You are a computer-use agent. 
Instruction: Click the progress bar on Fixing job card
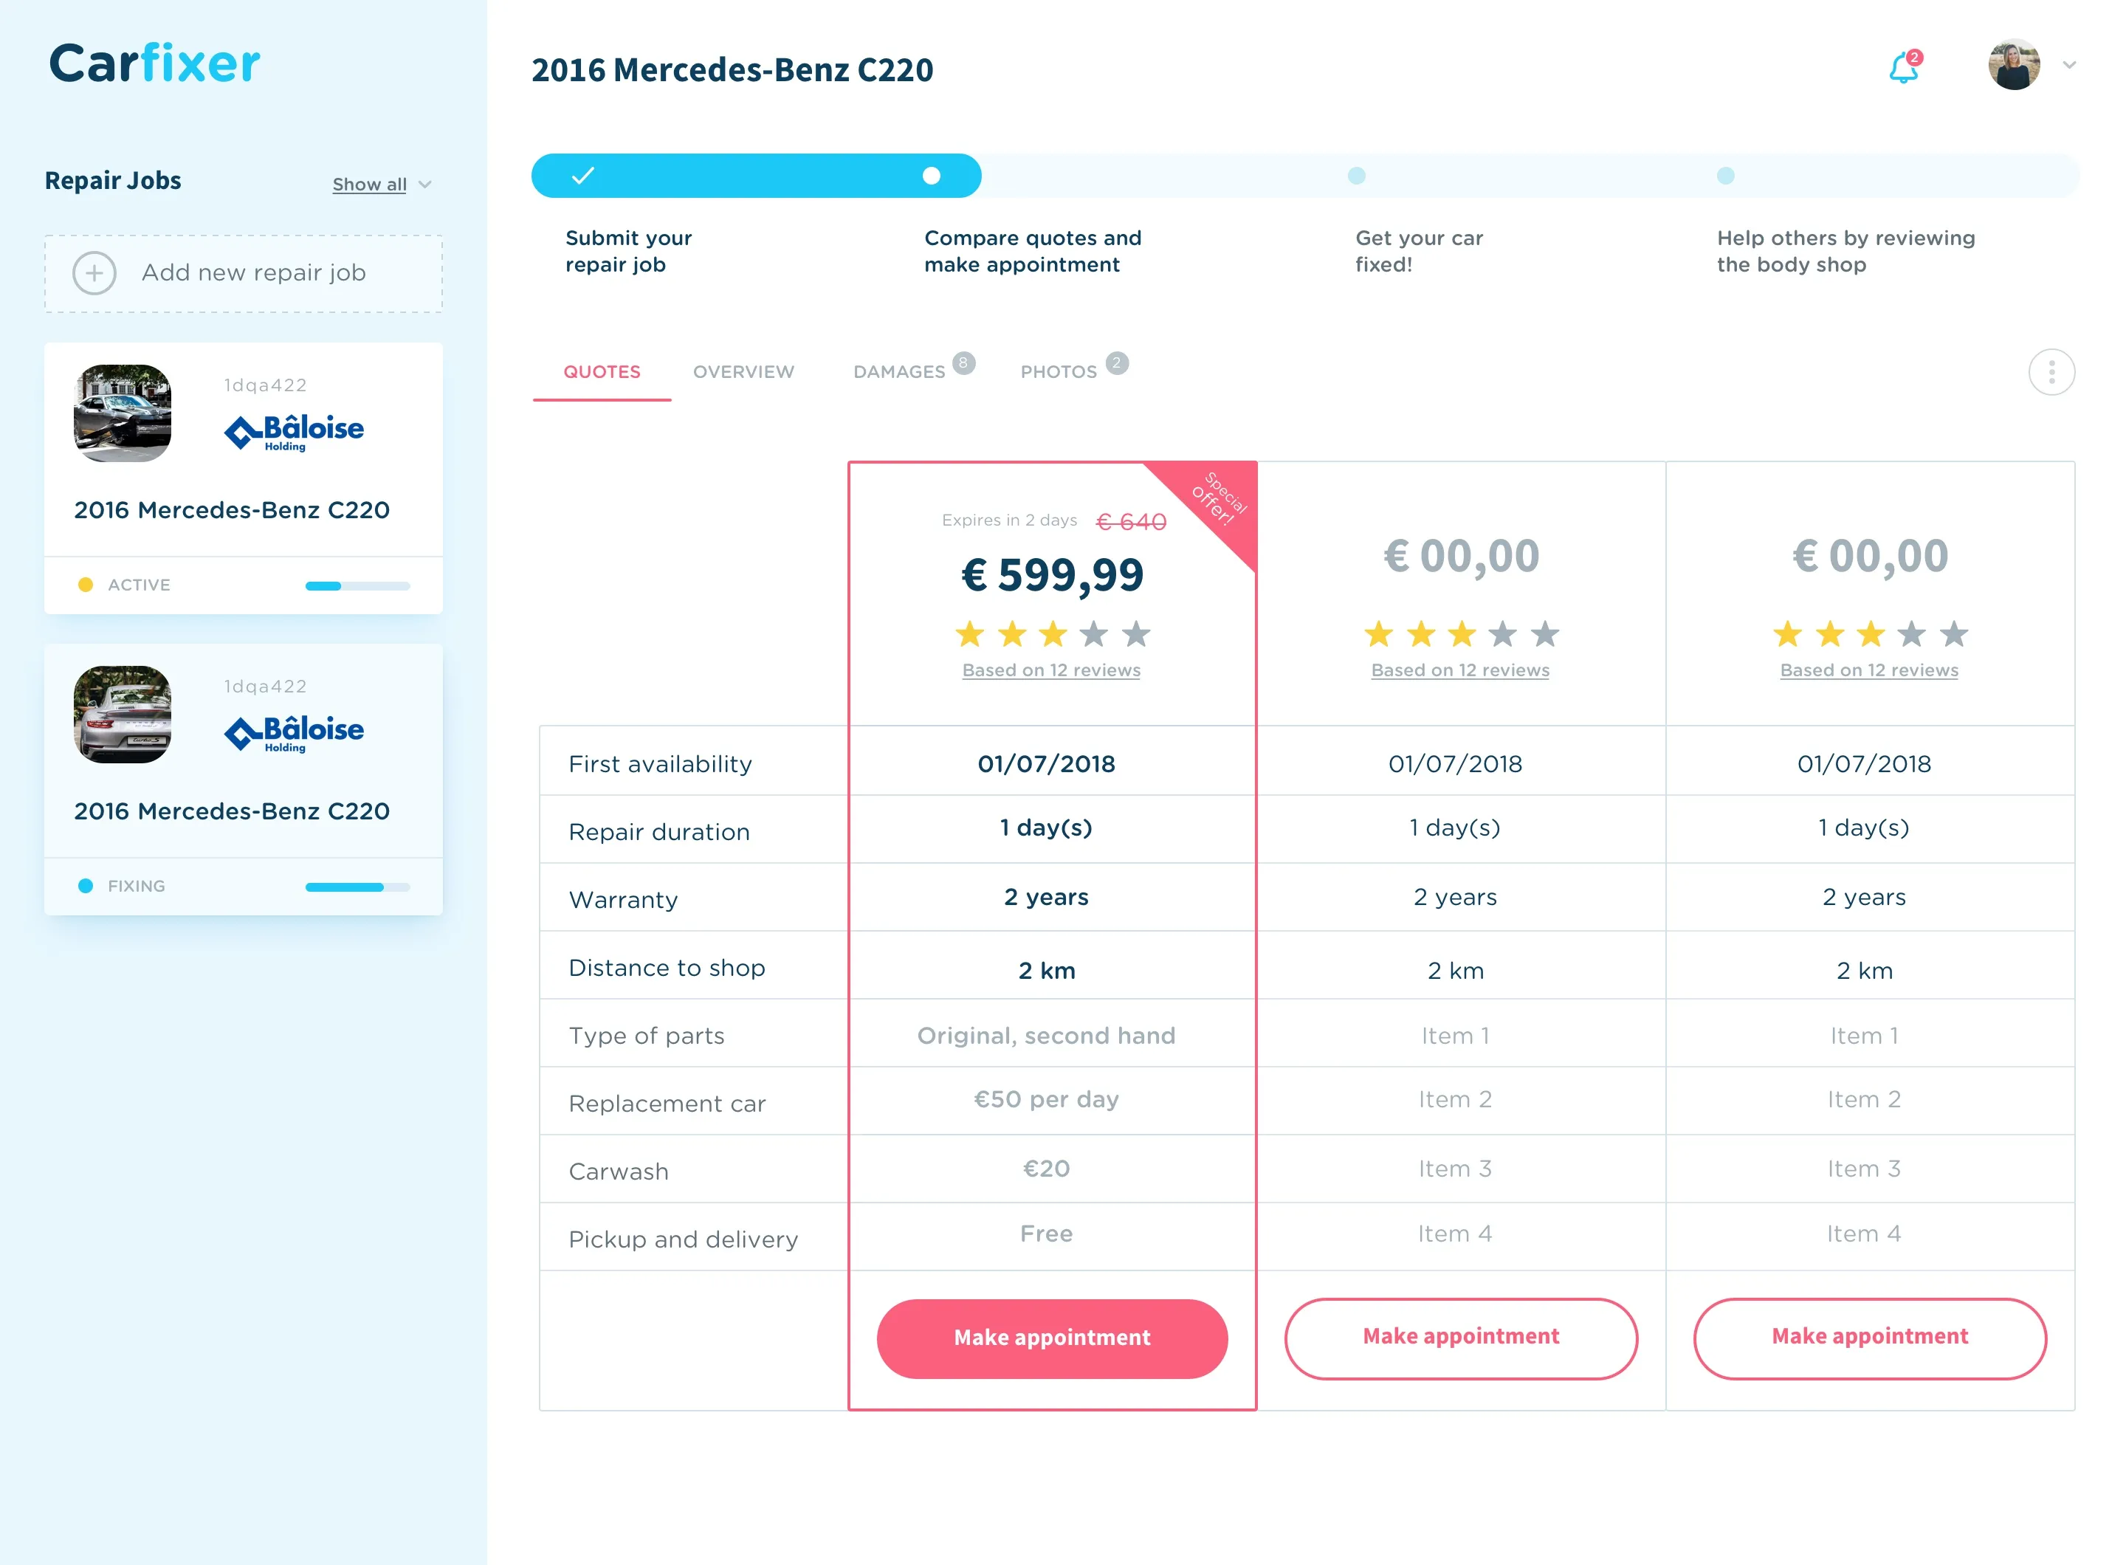[x=357, y=887]
